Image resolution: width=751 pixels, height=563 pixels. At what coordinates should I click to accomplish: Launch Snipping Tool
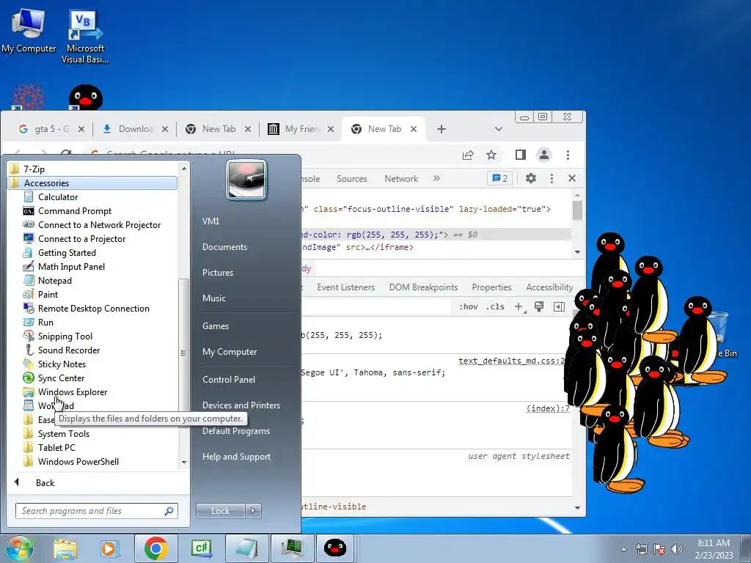tap(65, 336)
